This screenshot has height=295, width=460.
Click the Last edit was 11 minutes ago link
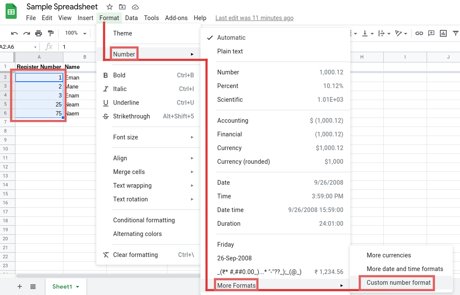[x=254, y=18]
